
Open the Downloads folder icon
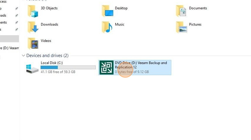(x=33, y=27)
